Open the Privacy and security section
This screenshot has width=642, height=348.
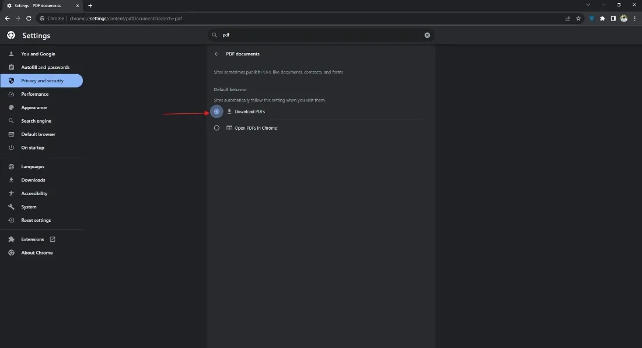(41, 81)
